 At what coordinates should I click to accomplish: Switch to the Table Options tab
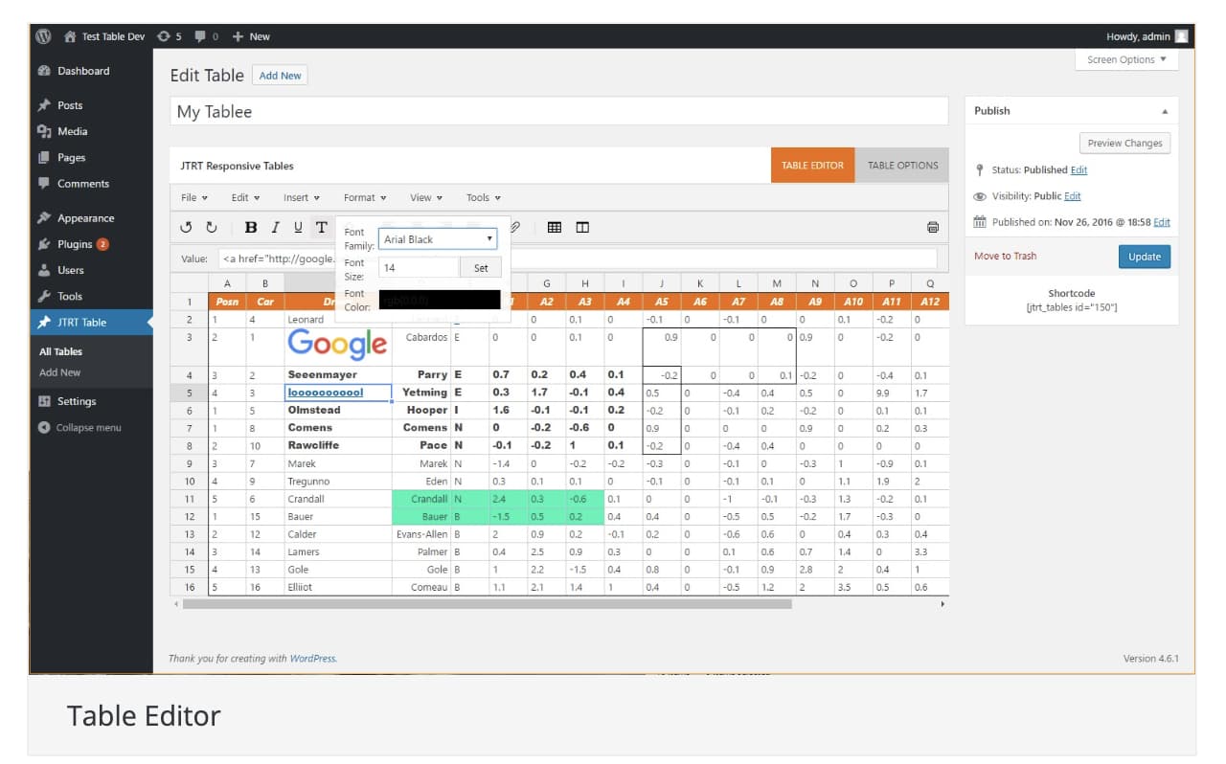tap(902, 166)
